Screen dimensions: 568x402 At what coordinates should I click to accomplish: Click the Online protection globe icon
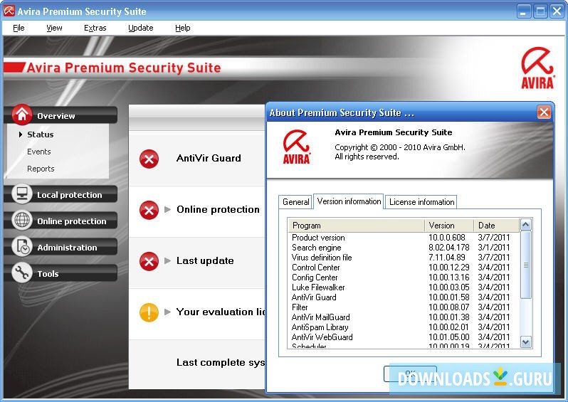(22, 220)
